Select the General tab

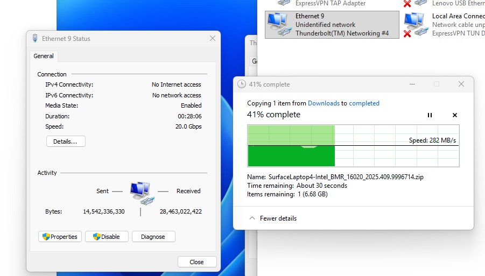point(44,56)
